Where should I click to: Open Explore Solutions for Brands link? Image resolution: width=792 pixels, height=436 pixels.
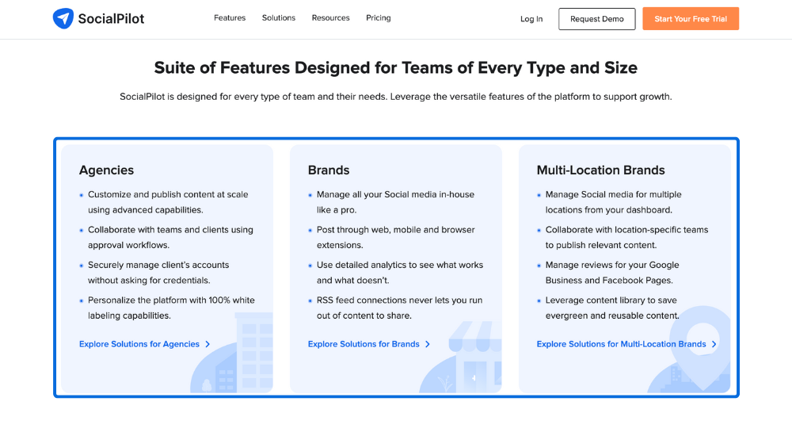pos(364,344)
